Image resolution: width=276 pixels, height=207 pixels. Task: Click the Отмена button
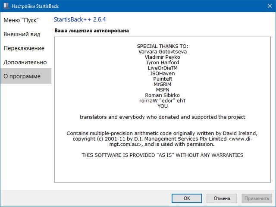[x=222, y=198]
